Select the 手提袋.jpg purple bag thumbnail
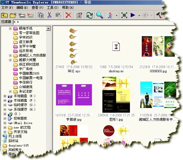The height and width of the screenshot is (160, 183). point(74,95)
